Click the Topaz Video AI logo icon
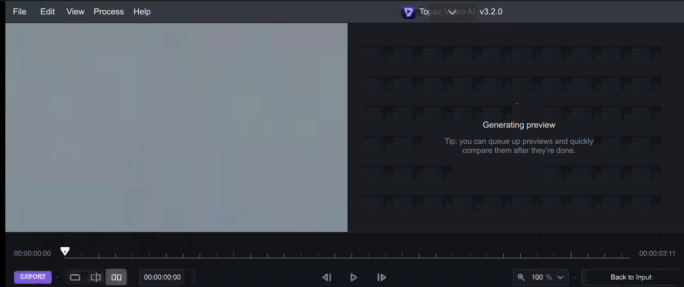Image resolution: width=684 pixels, height=287 pixels. [408, 12]
